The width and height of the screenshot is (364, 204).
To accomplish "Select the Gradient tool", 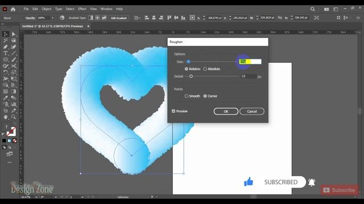I will pos(14,91).
